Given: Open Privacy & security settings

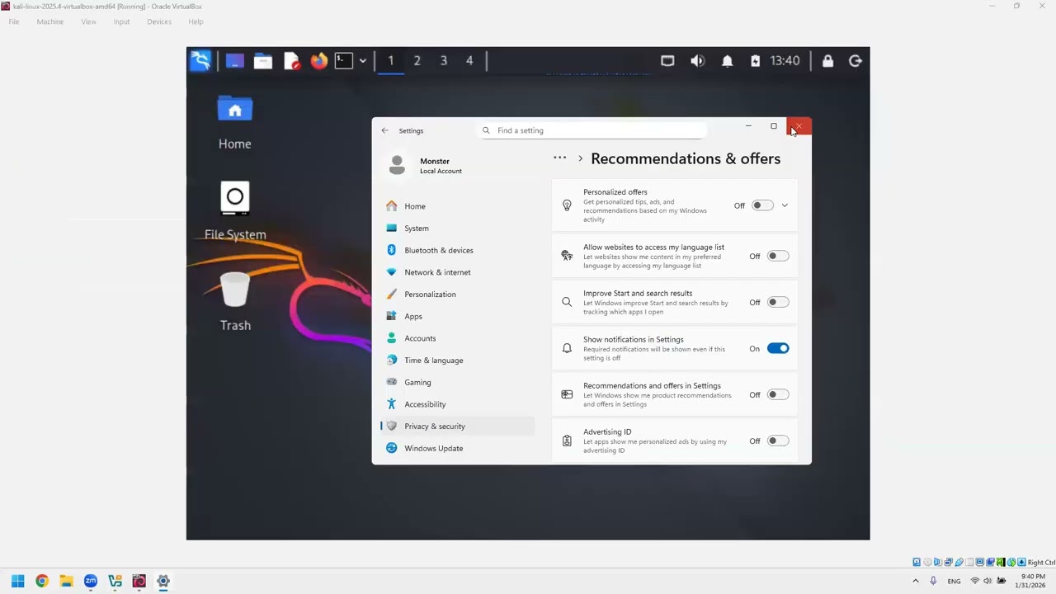Looking at the screenshot, I should click(x=458, y=427).
